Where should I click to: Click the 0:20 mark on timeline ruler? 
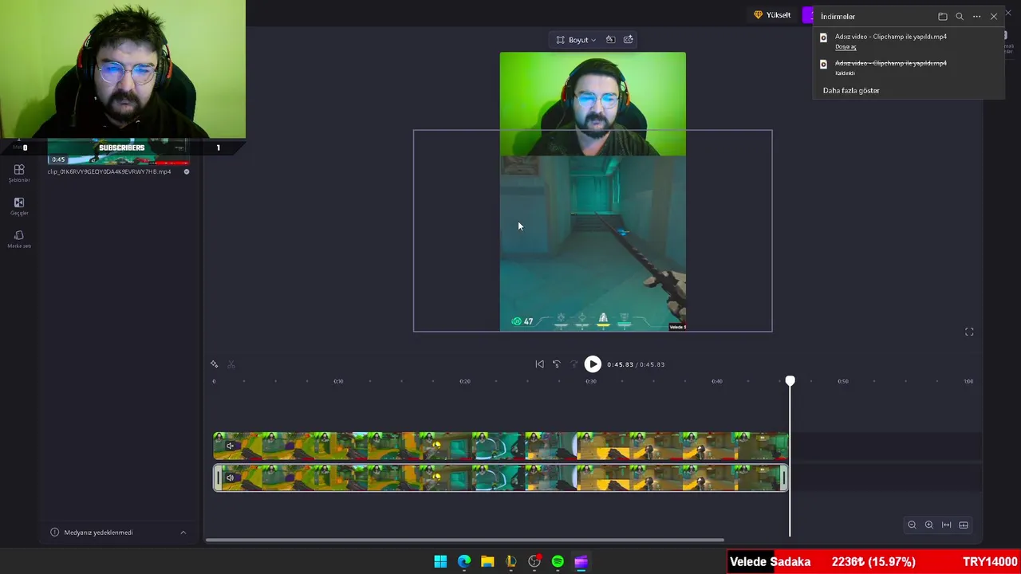tap(464, 381)
